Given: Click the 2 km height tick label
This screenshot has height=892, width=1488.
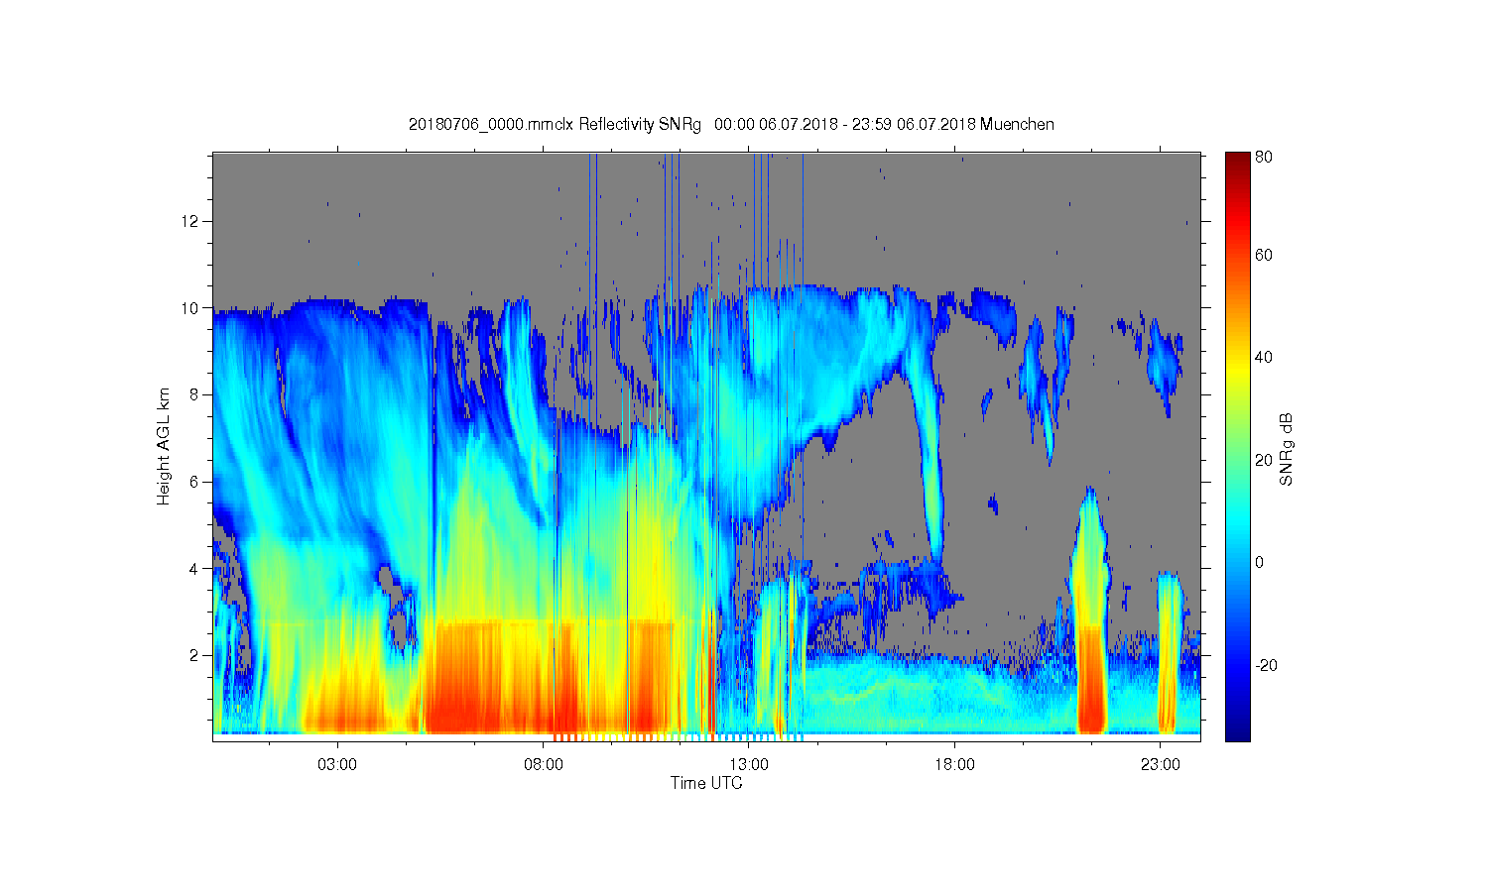Looking at the screenshot, I should [194, 655].
